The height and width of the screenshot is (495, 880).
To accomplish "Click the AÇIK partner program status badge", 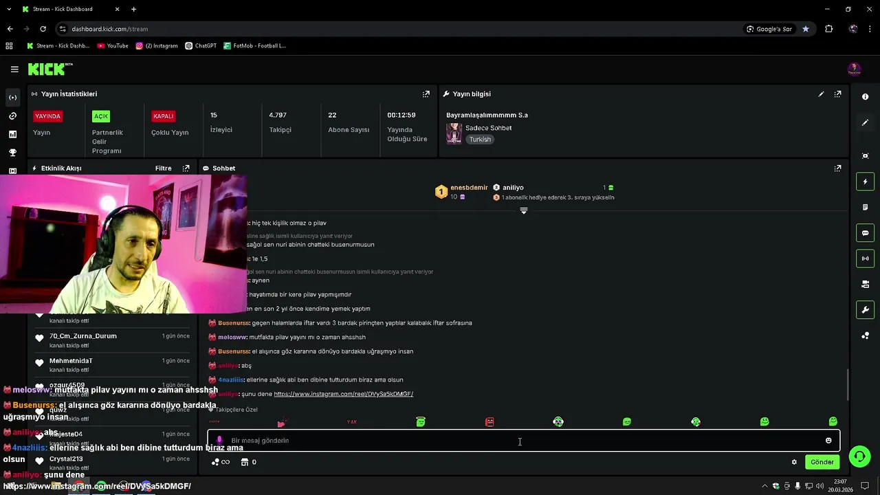I will [101, 116].
